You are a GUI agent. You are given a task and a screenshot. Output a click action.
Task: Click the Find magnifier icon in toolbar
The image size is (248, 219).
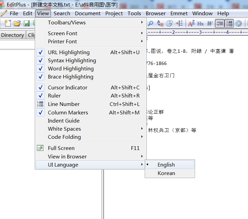[x=150, y=23]
